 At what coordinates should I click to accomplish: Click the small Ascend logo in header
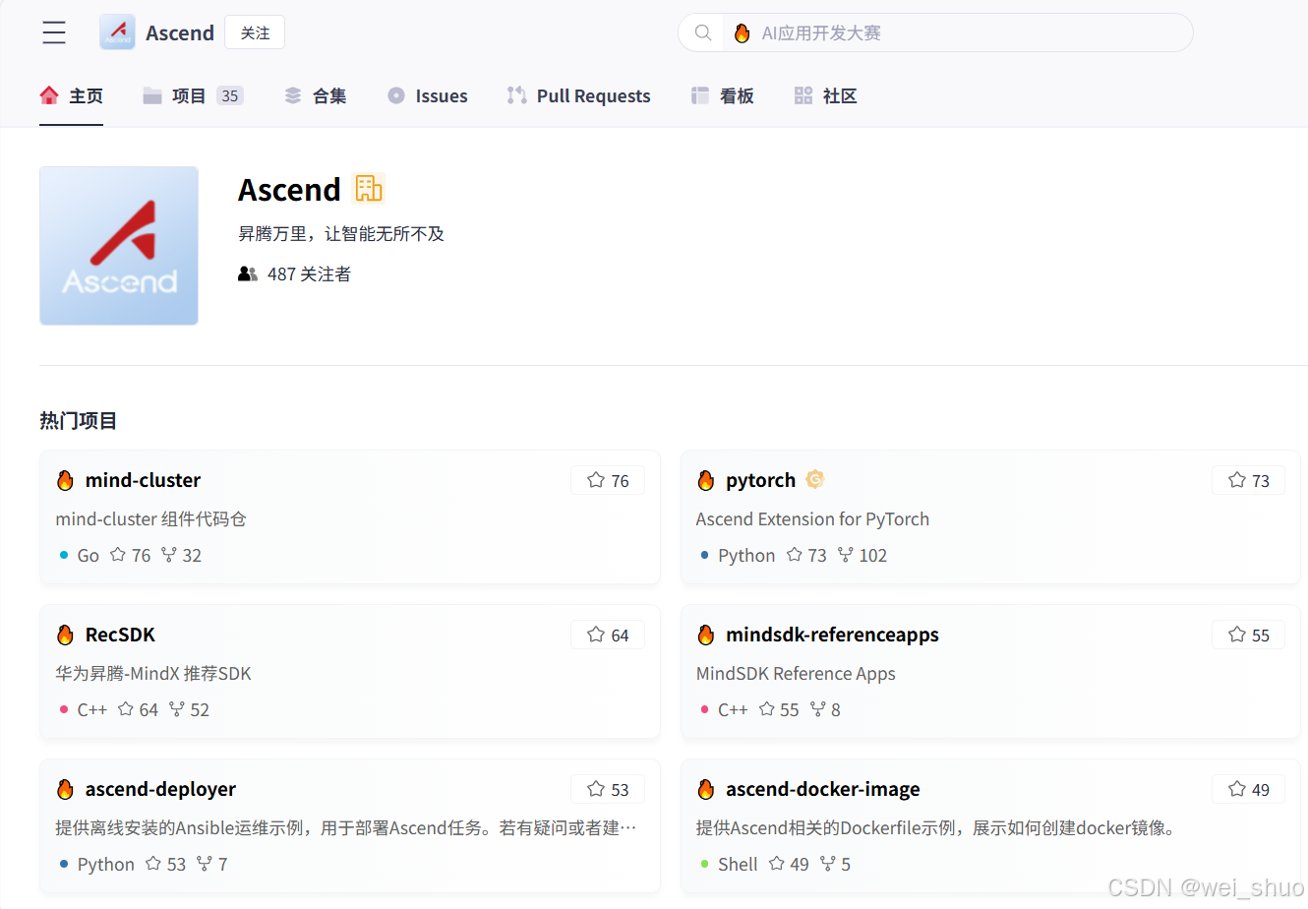(x=117, y=32)
